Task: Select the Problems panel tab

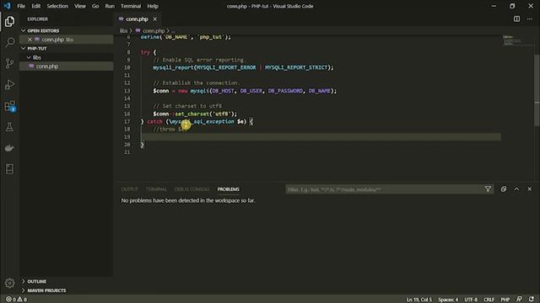Action: point(229,189)
